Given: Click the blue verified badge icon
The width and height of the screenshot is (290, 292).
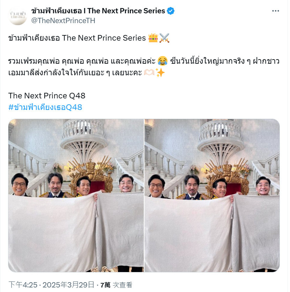Looking at the screenshot, I should click(170, 11).
